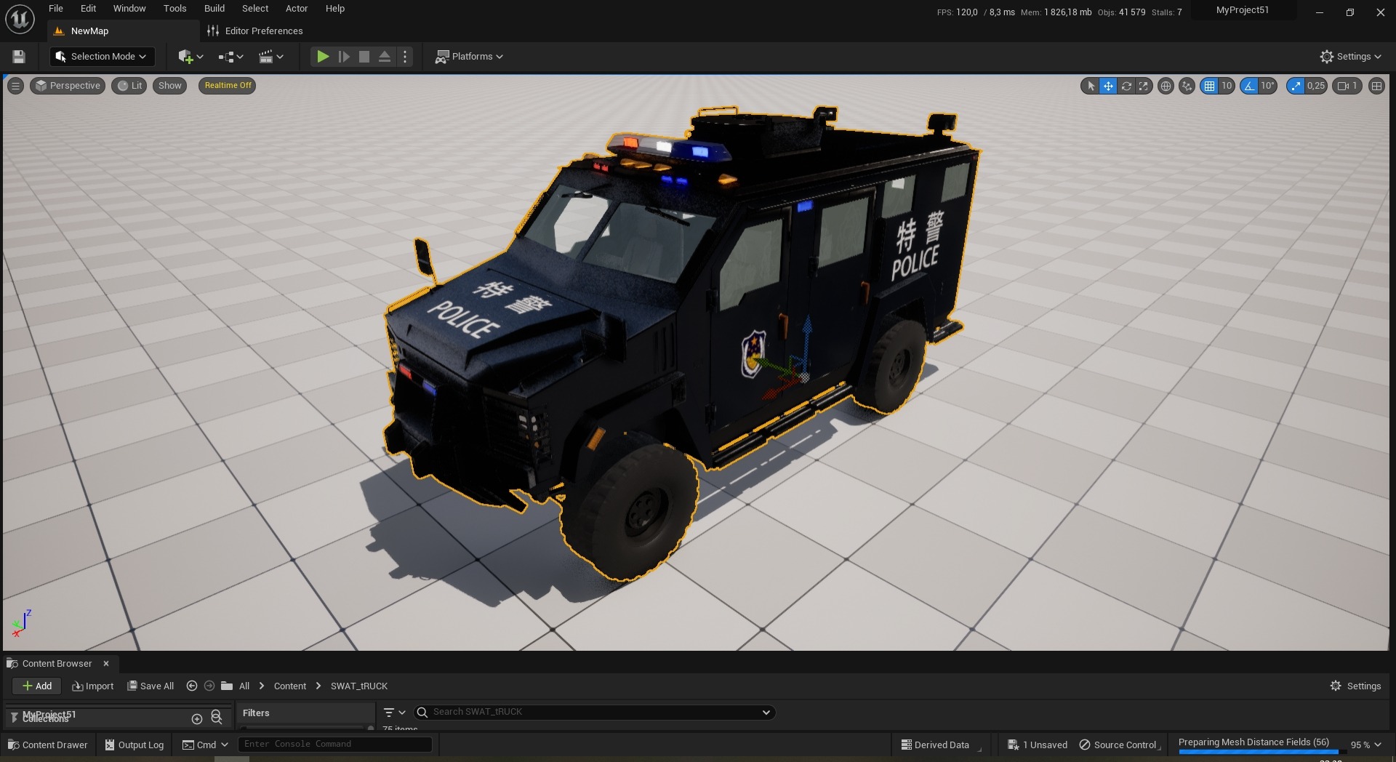
Task: Open the Selection Mode dropdown
Action: pyautogui.click(x=102, y=57)
